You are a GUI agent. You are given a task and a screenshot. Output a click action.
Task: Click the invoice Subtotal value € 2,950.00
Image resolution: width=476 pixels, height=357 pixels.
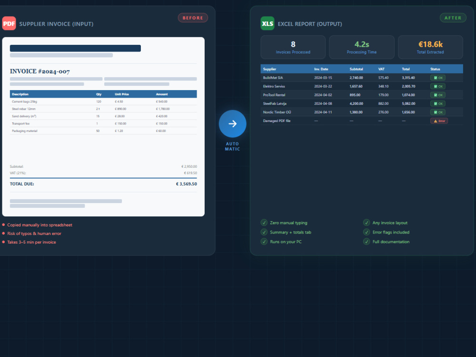(x=189, y=166)
